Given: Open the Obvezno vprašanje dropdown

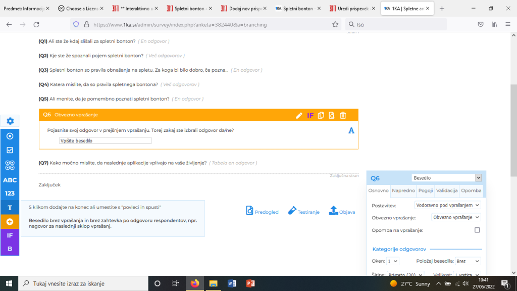Looking at the screenshot, I should [456, 217].
